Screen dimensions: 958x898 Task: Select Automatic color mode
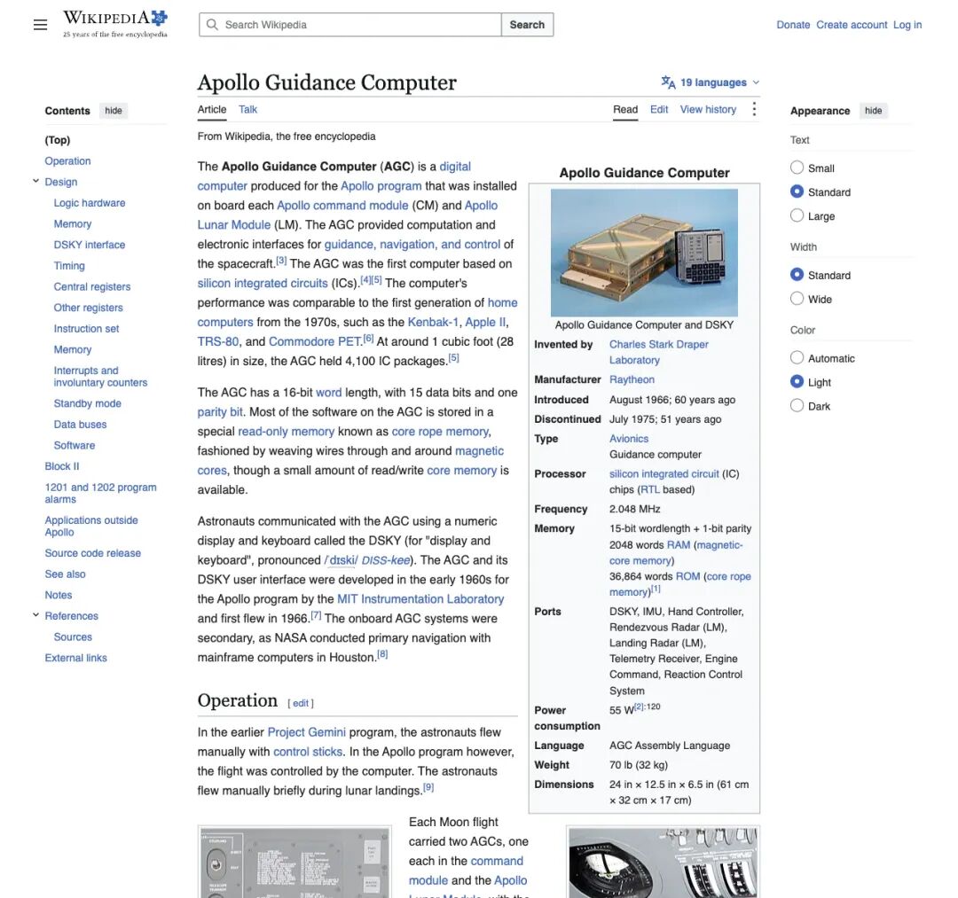[797, 358]
